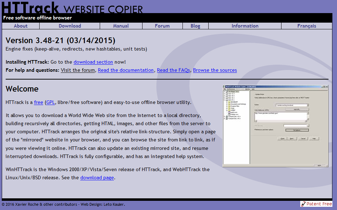The image size is (337, 210).
Task: Switch to the Français version
Action: pos(307,26)
